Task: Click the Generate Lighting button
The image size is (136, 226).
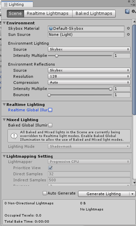Action: (x=104, y=194)
